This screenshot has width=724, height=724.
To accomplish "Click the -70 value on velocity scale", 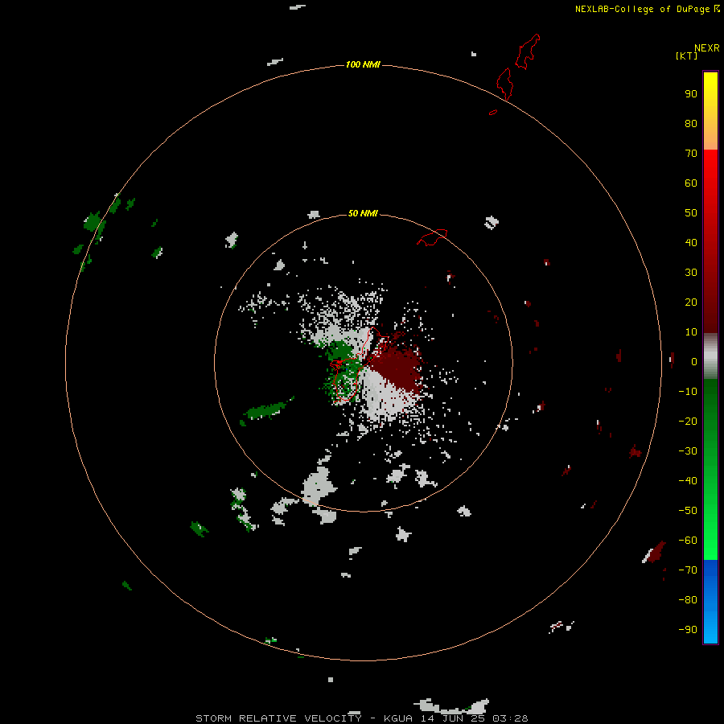I will click(688, 570).
